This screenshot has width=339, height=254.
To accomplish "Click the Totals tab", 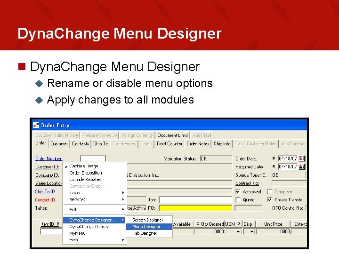I will [146, 143].
